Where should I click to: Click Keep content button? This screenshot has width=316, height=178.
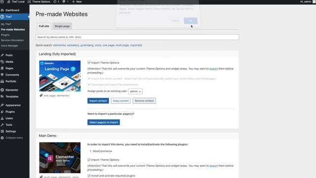click(x=120, y=101)
